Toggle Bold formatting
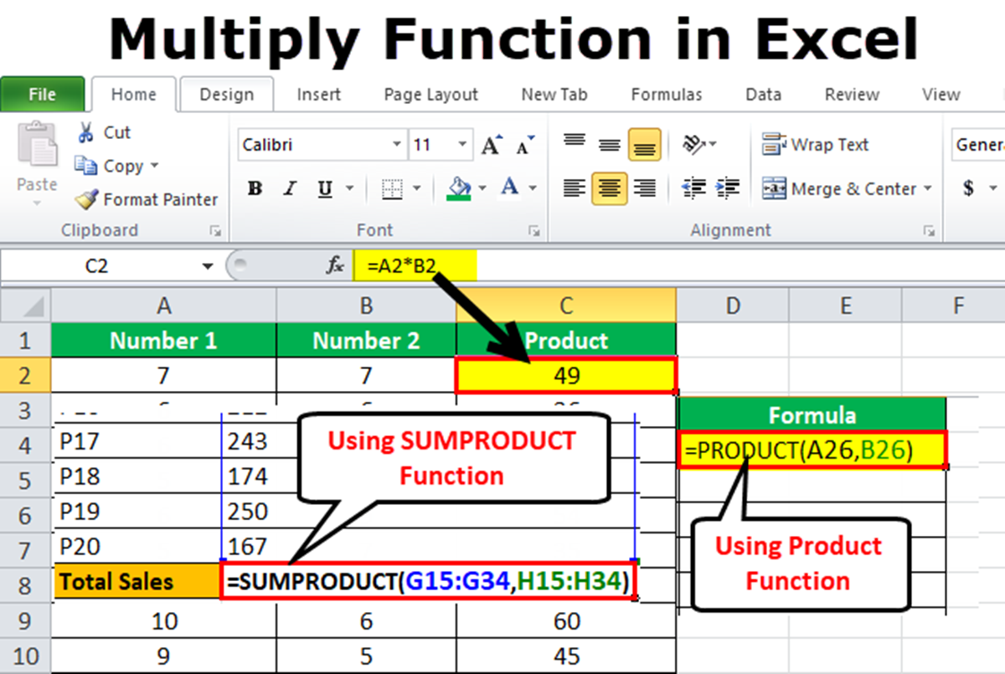The image size is (1005, 674). (x=255, y=188)
